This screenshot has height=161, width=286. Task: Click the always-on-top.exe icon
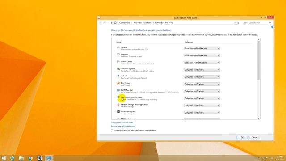pos(118,112)
